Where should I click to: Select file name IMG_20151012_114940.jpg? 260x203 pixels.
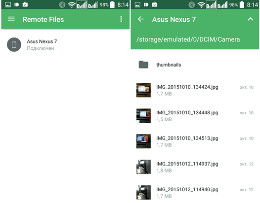[187, 189]
